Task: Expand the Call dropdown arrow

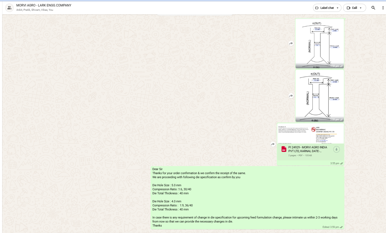Action: click(x=360, y=8)
